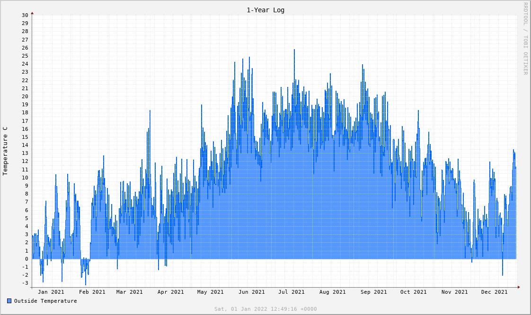Click the 0 tick on the y-axis
This screenshot has width=531, height=315.
tap(27, 259)
